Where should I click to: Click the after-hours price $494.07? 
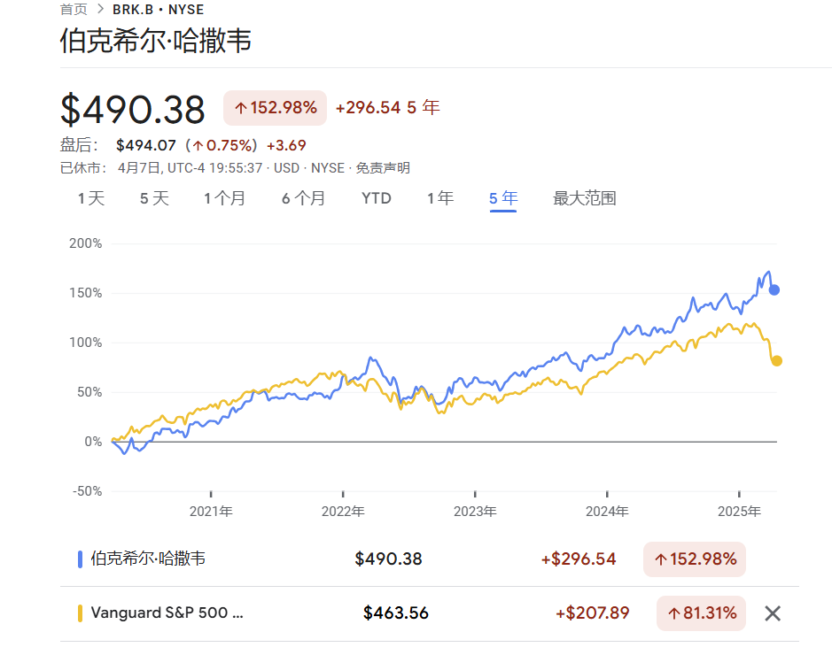[x=146, y=145]
